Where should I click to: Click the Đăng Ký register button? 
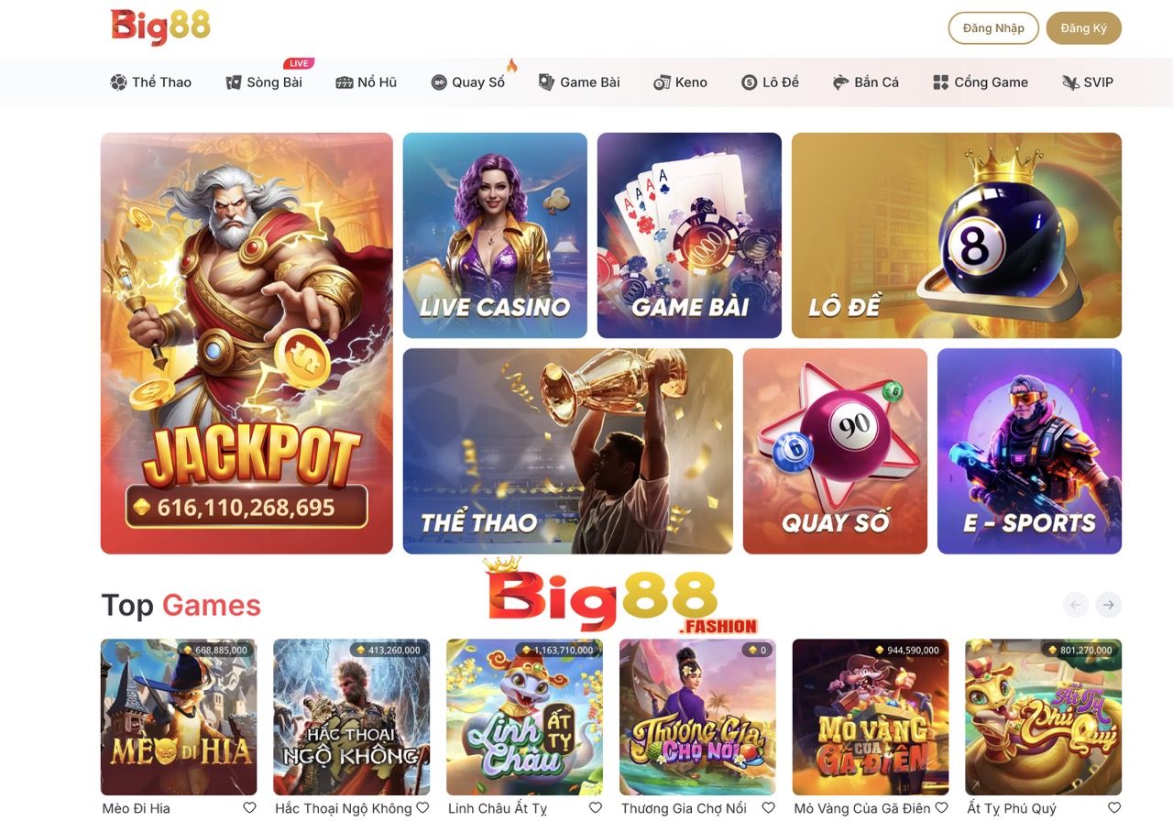[1083, 28]
